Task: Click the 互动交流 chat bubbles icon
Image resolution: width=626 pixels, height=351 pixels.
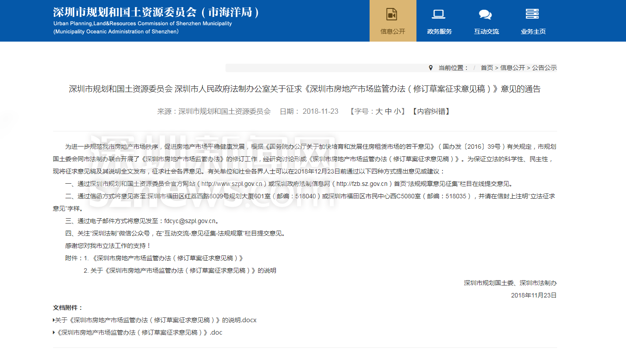Action: 485,14
